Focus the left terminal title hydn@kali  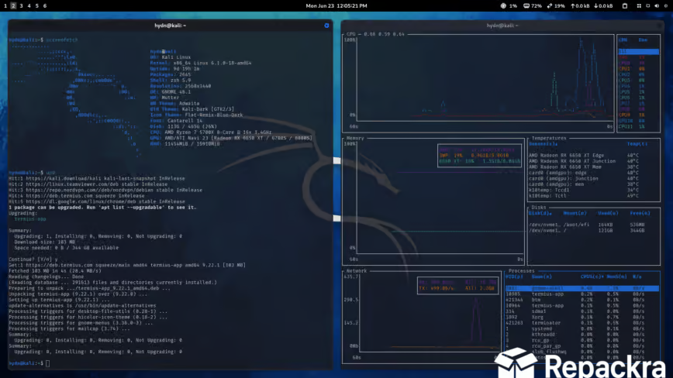tap(170, 26)
